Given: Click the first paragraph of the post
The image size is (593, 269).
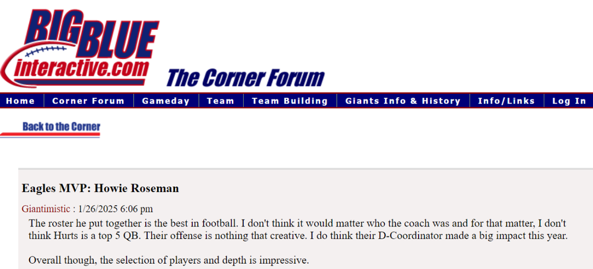Looking at the screenshot, I should click(296, 230).
